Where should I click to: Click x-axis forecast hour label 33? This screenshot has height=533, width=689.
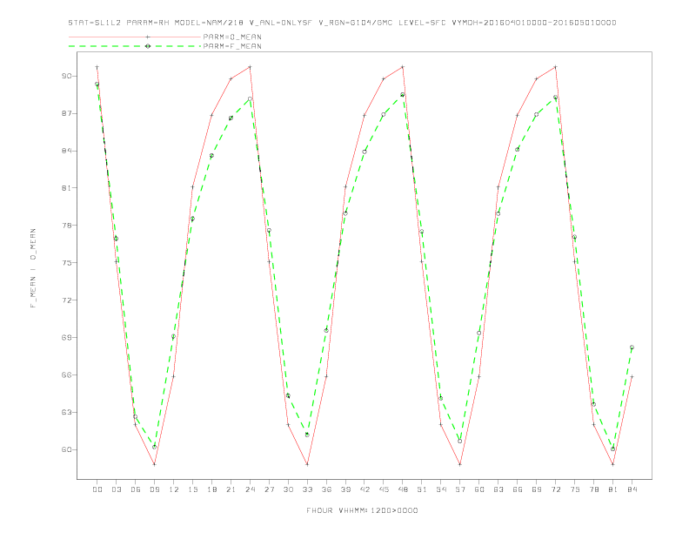307,489
